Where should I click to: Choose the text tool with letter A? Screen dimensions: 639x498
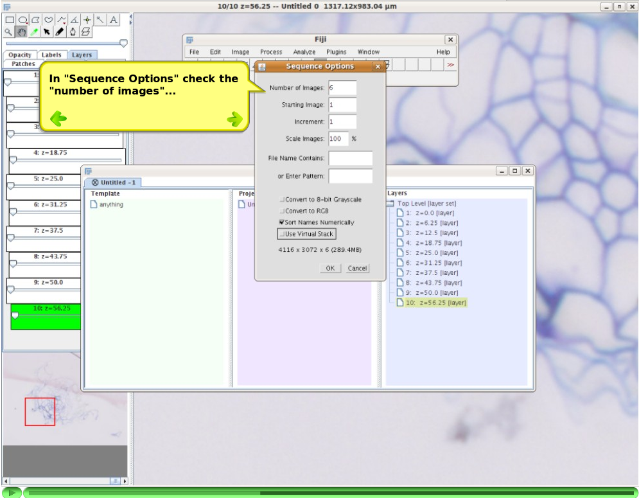tap(113, 19)
